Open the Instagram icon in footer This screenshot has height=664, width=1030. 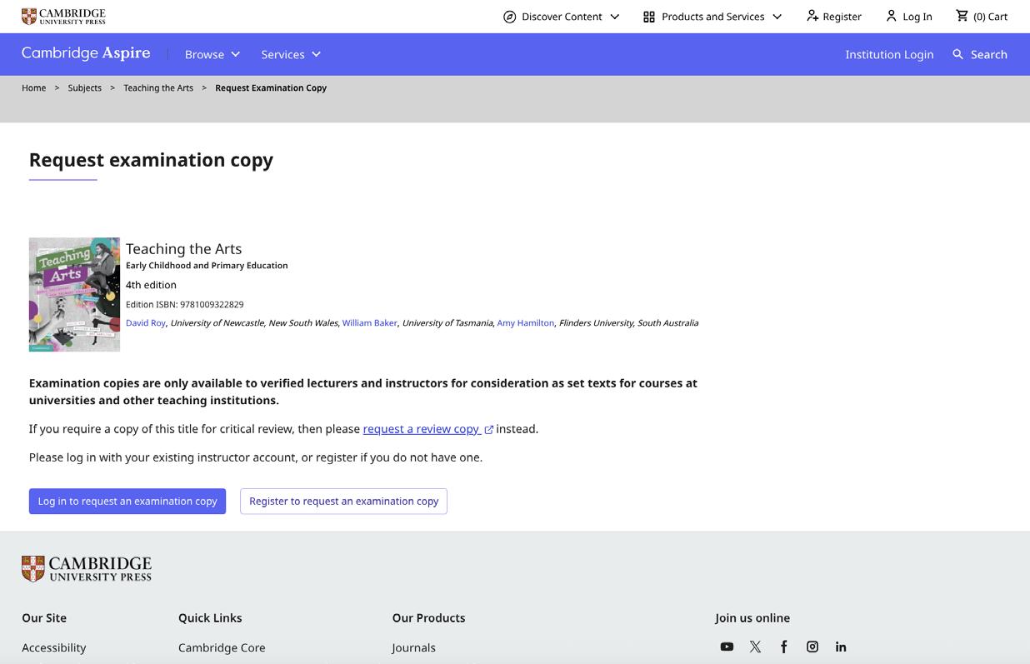click(x=812, y=647)
